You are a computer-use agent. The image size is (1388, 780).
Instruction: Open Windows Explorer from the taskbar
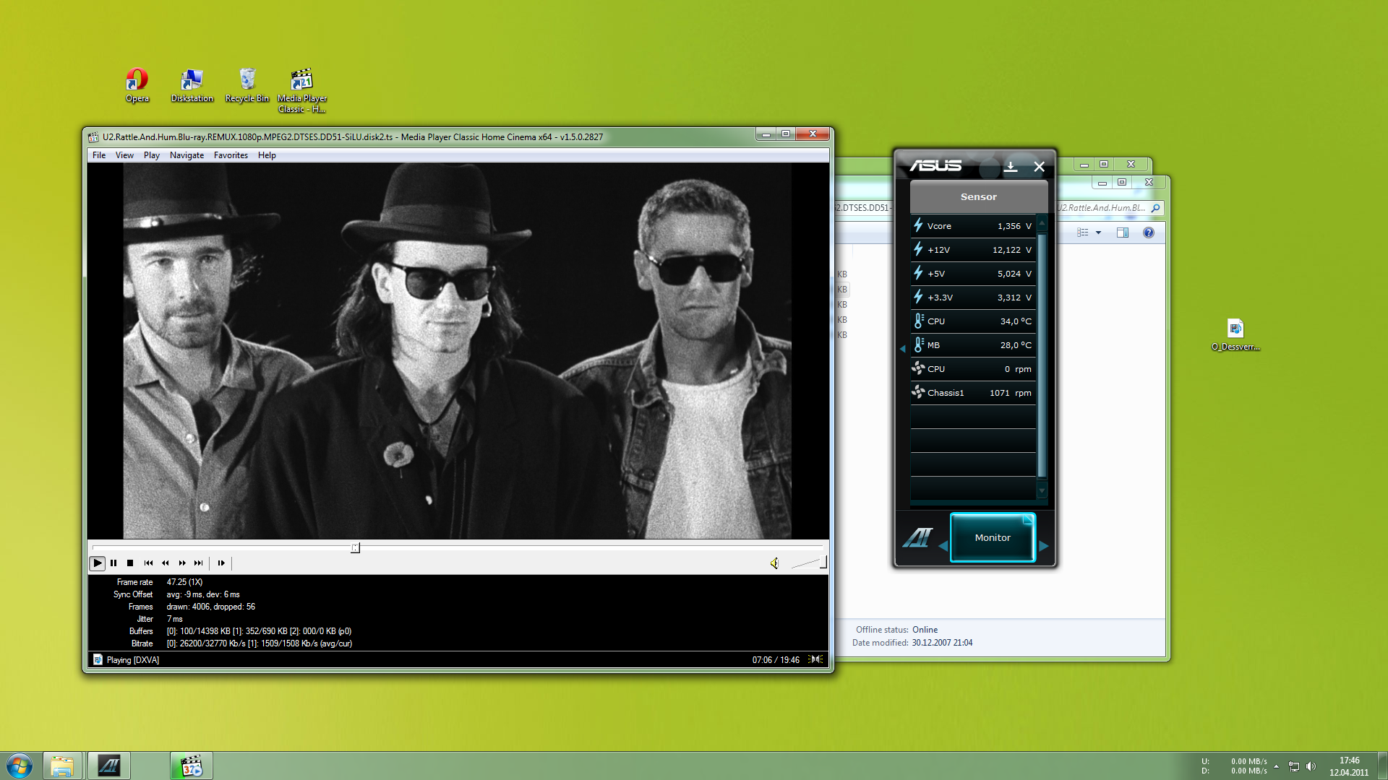click(x=62, y=766)
